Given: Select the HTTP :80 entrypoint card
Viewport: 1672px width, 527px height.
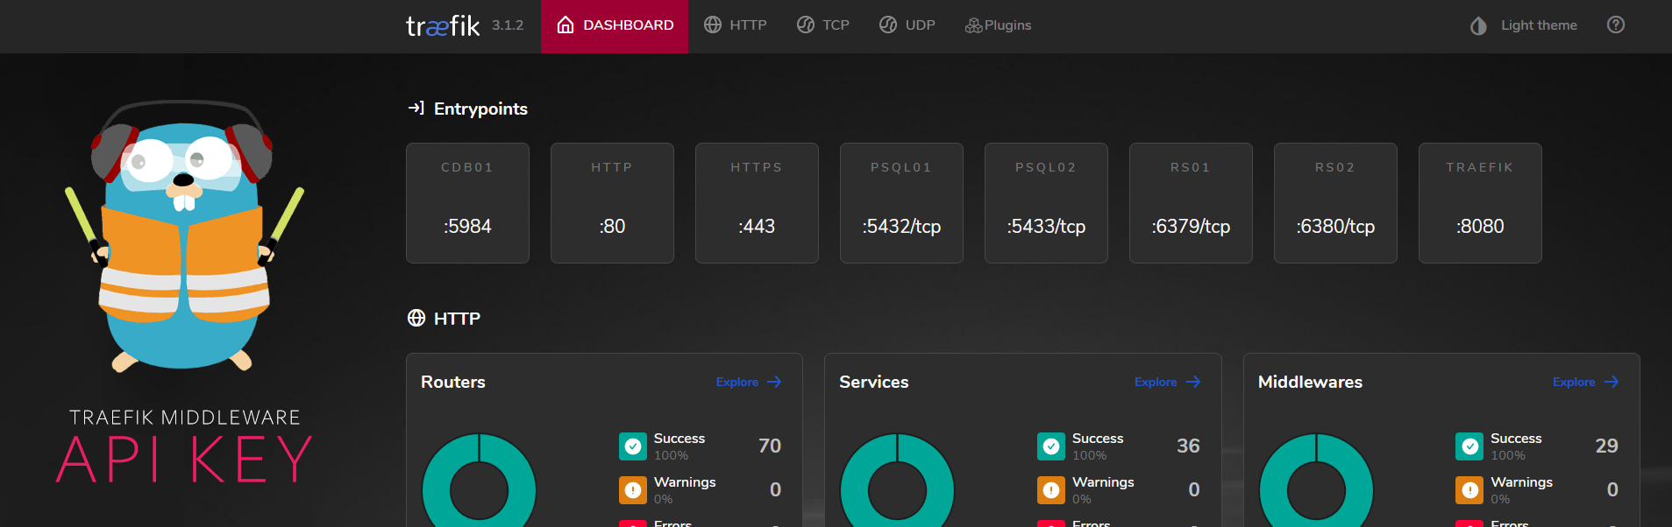Looking at the screenshot, I should pos(612,203).
